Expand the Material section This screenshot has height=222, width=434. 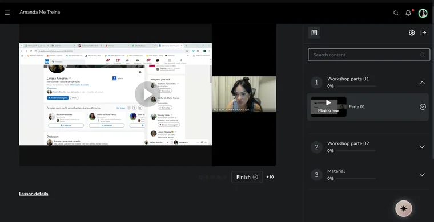(422, 175)
